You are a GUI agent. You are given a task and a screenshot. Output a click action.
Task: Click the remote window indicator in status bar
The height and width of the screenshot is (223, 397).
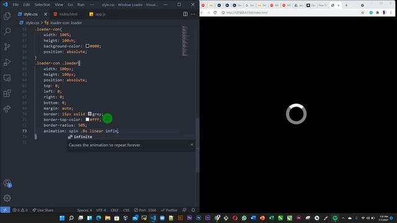[x=5, y=210]
